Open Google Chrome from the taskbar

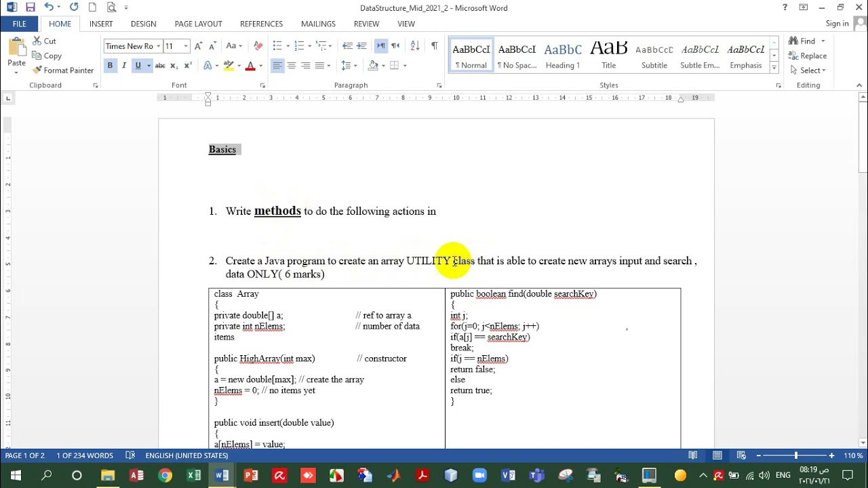click(x=165, y=475)
